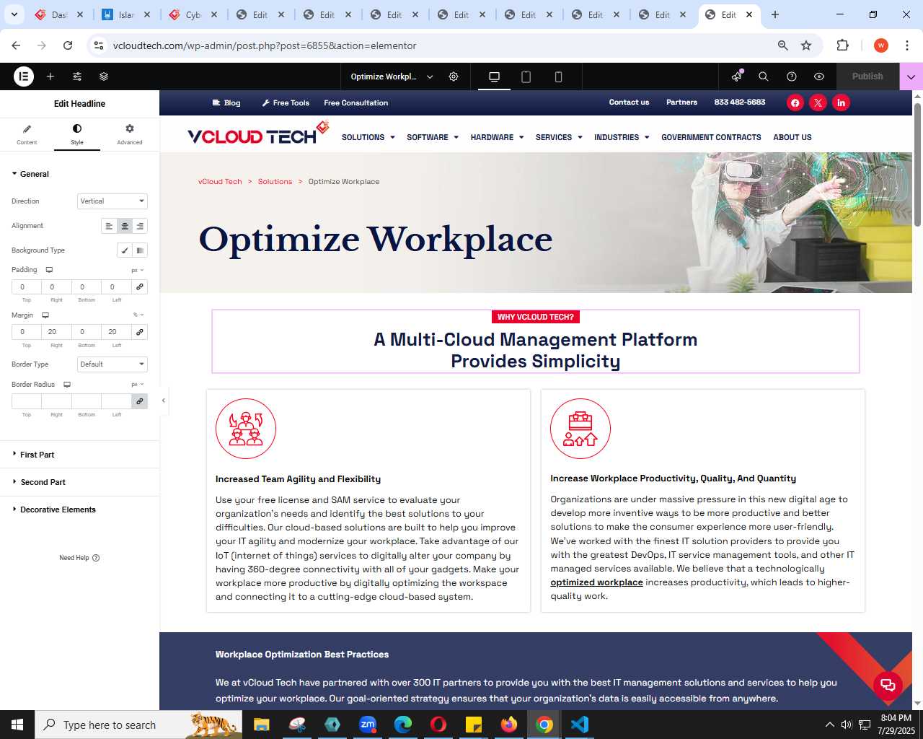
Task: Click Margin Right input field
Action: [56, 332]
